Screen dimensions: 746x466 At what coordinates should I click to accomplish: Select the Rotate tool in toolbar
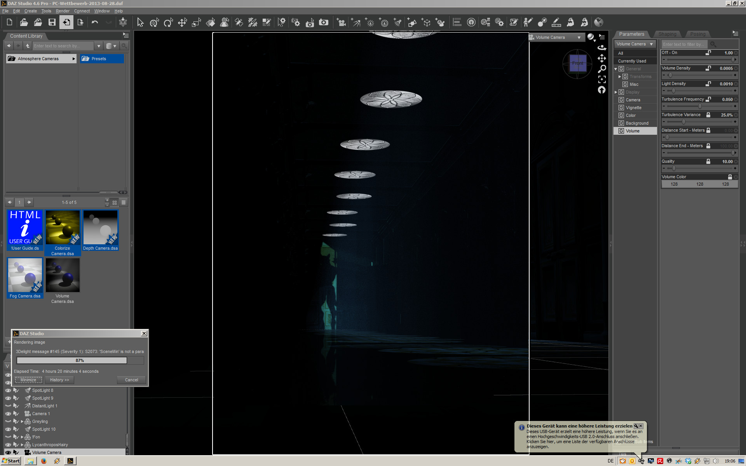point(168,23)
